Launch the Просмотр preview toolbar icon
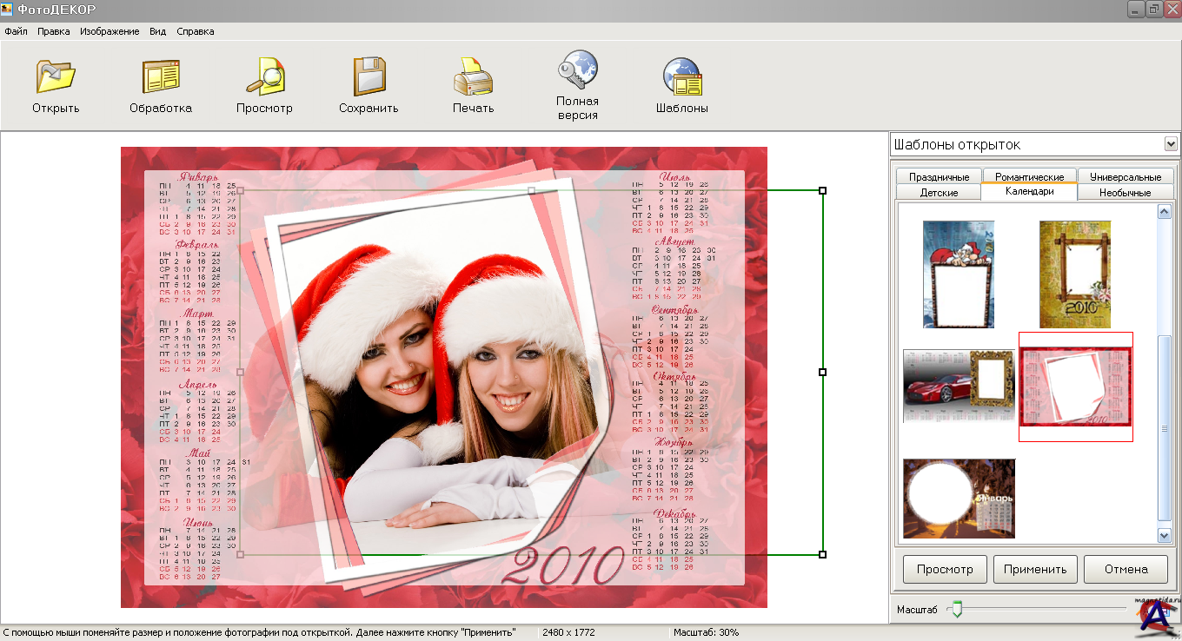Viewport: 1182px width, 641px height. click(x=264, y=77)
